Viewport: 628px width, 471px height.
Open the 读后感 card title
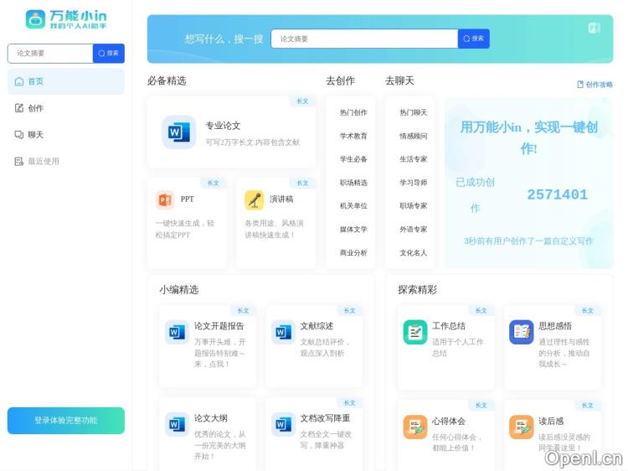(551, 421)
